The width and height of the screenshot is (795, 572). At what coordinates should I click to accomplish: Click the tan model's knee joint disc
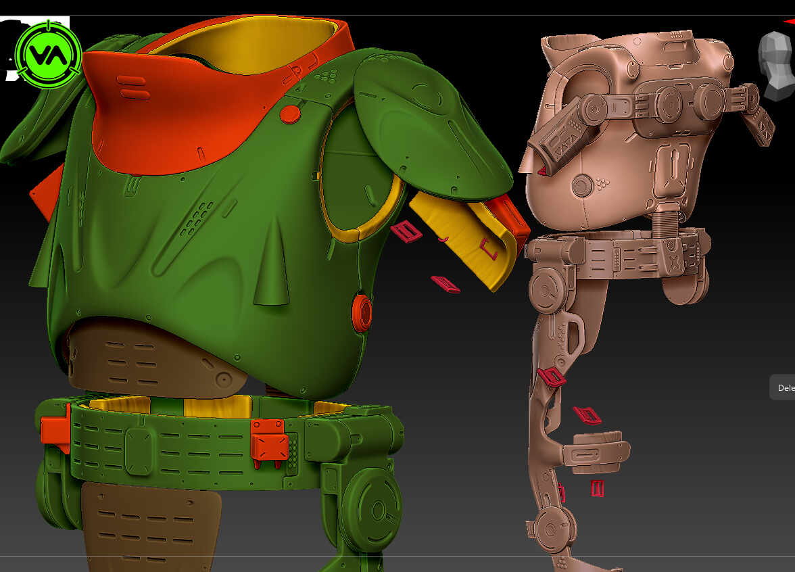(553, 529)
